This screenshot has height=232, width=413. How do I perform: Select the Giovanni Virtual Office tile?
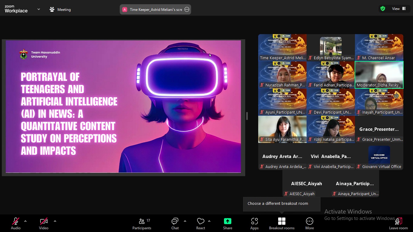coord(379,156)
